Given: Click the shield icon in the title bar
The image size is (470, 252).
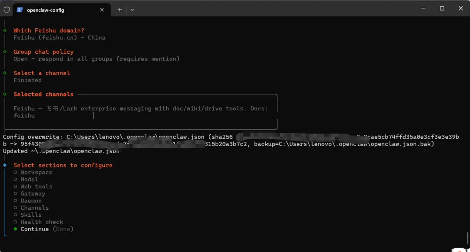Looking at the screenshot, I should coord(7,10).
